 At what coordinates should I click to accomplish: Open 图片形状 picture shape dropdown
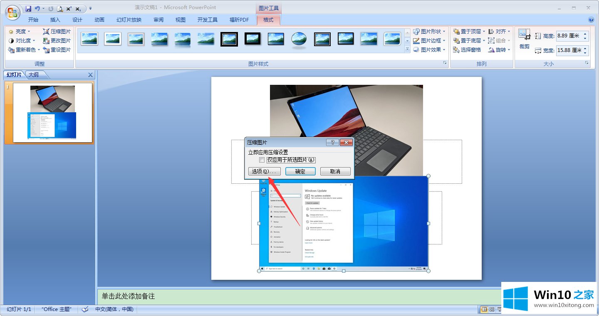(429, 32)
